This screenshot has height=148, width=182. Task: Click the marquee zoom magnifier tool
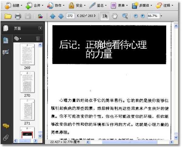125,16
